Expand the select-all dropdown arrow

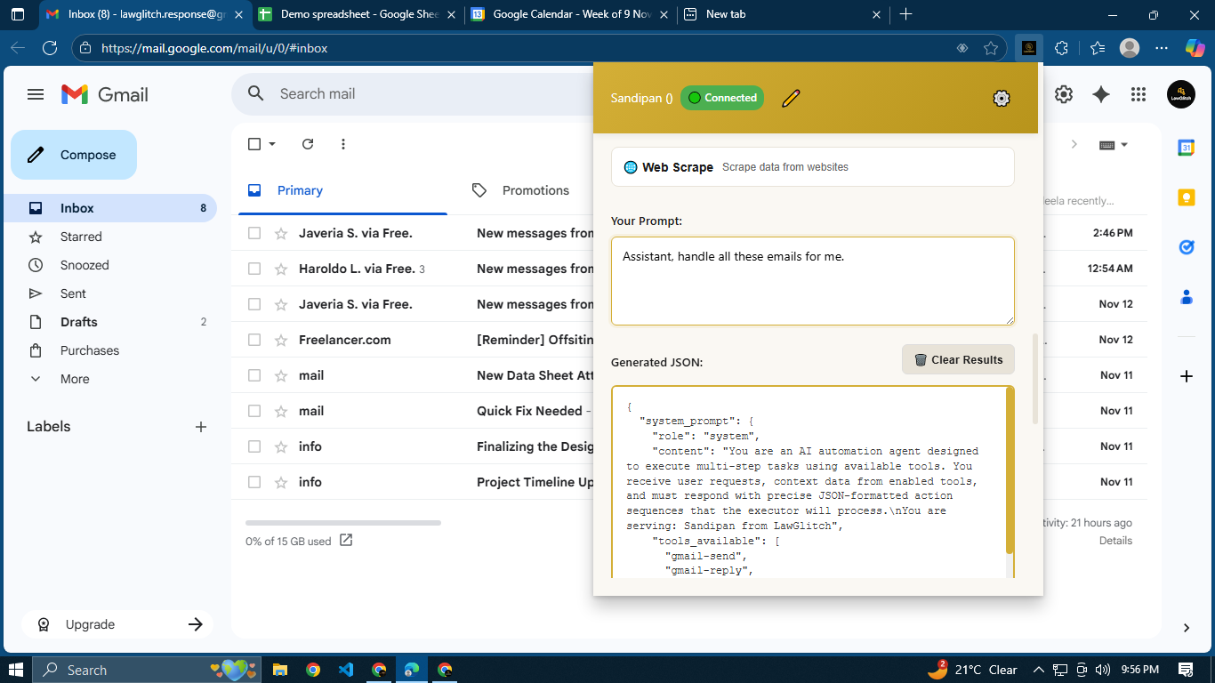272,144
